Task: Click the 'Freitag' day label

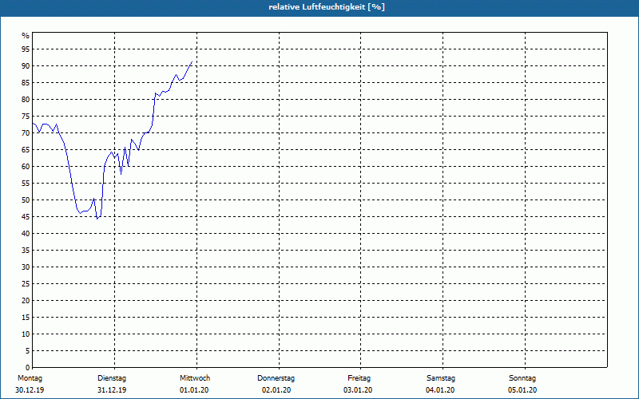Action: coord(359,378)
